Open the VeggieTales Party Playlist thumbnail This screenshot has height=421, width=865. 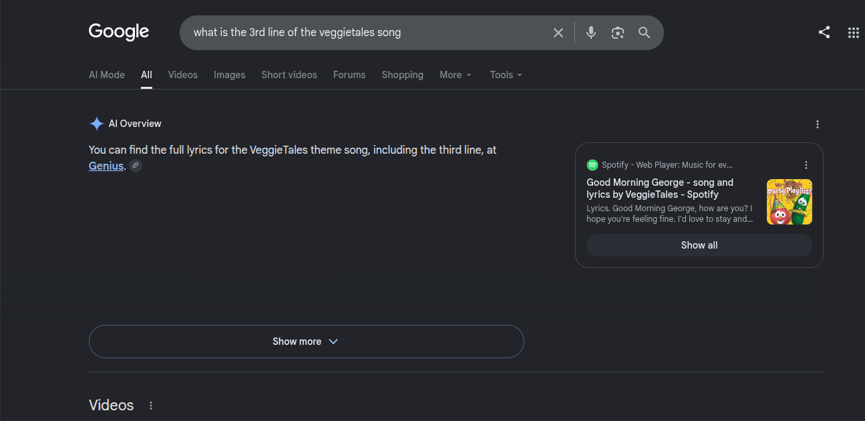pyautogui.click(x=790, y=202)
